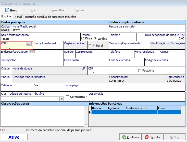Click the Sair door icon
Screen dimensions: 187x142
[171, 137]
